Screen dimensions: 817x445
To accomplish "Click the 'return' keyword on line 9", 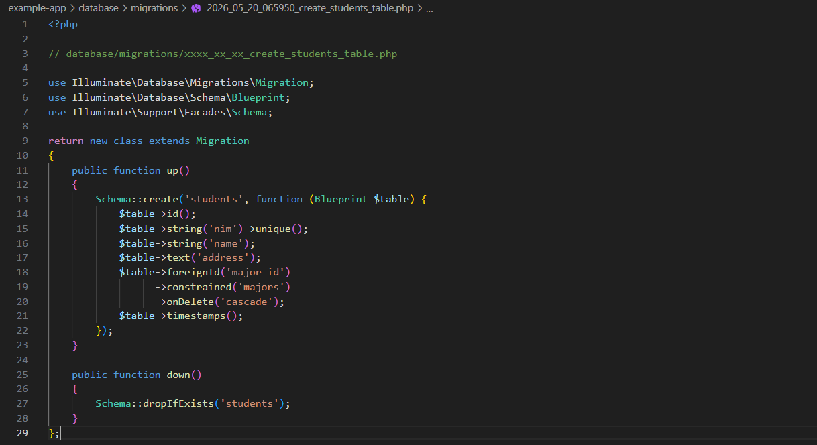I will 66,141.
